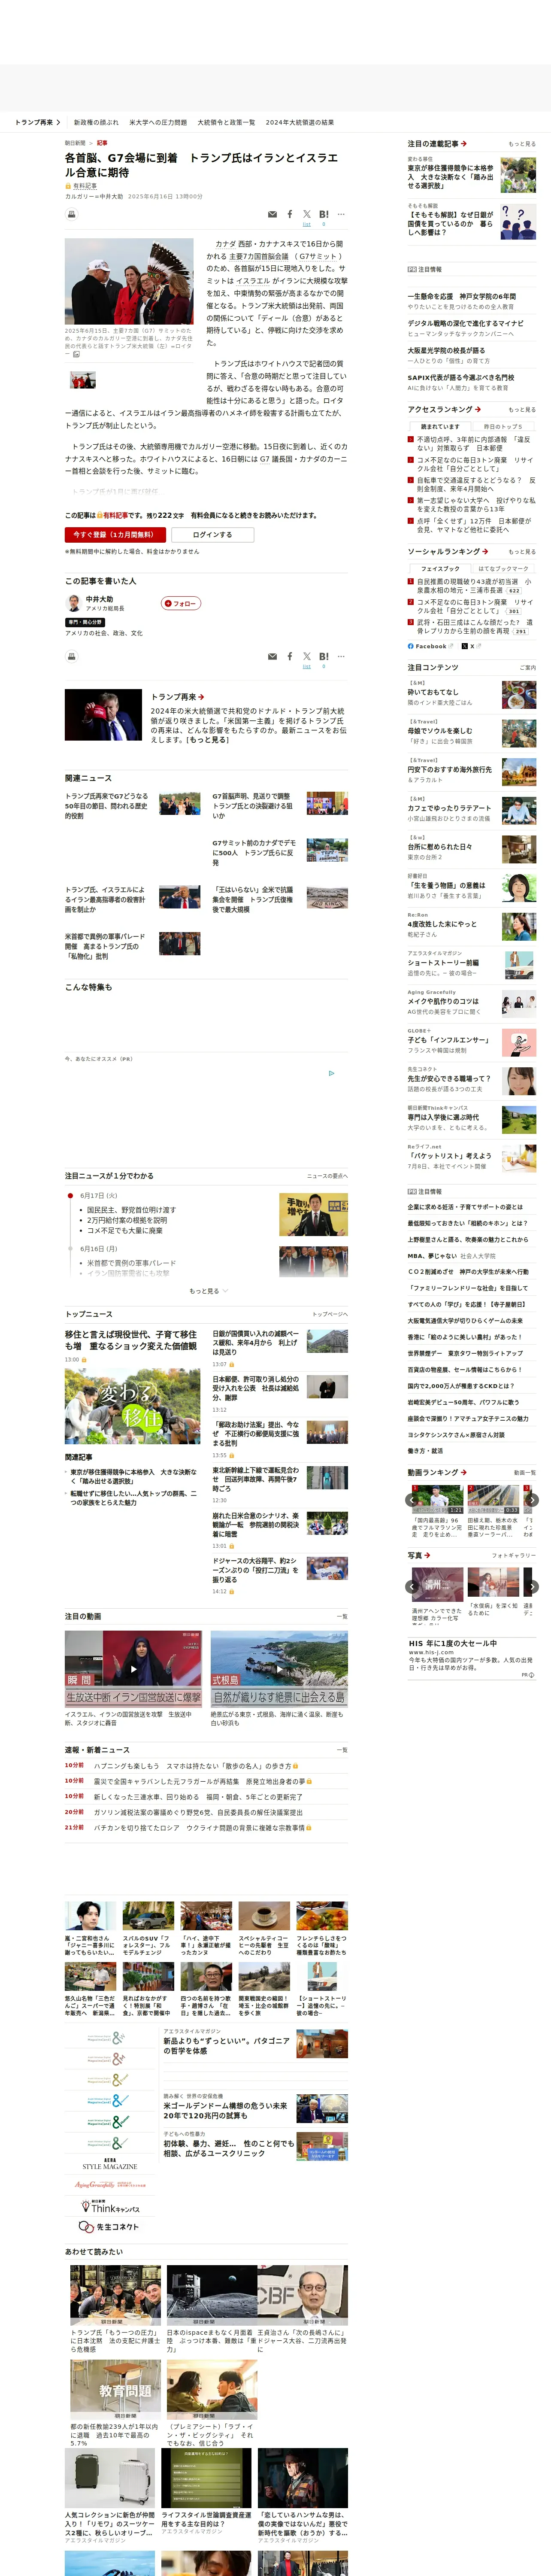Click next arrow in 動画ランキング carousel

click(x=532, y=1500)
